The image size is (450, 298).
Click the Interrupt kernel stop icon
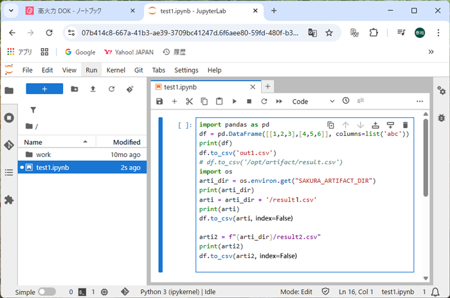(x=249, y=101)
